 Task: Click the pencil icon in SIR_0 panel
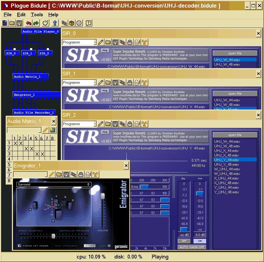pyautogui.click(x=101, y=42)
